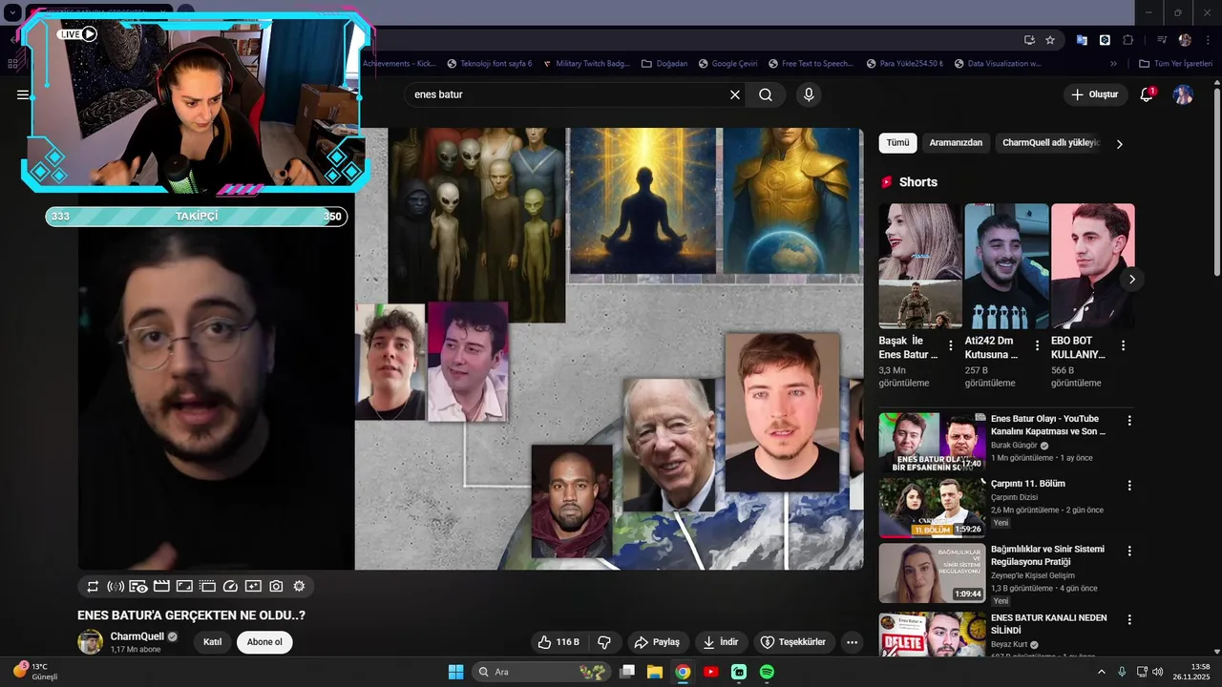Take a screenshot with the camera icon
Viewport: 1222px width, 687px height.
click(x=276, y=587)
